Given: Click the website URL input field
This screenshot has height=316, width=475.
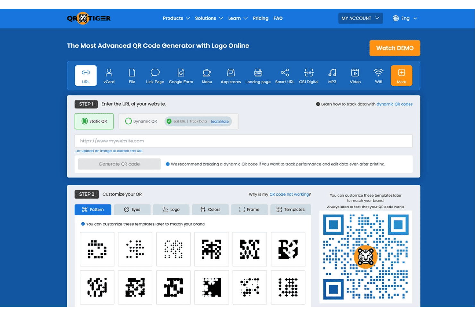Looking at the screenshot, I should (244, 141).
